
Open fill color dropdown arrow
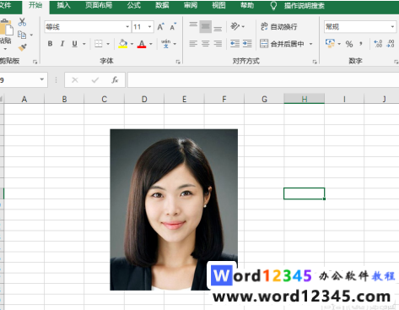pos(132,44)
